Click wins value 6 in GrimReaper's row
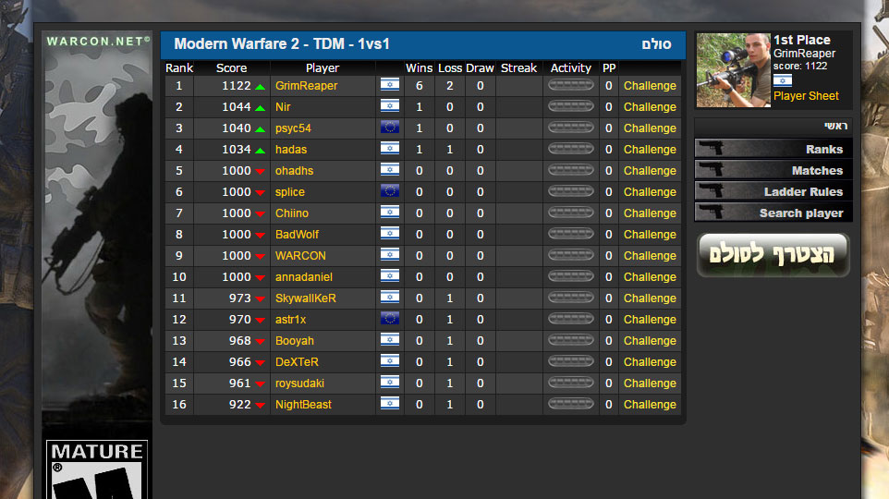The image size is (889, 499). pos(419,86)
